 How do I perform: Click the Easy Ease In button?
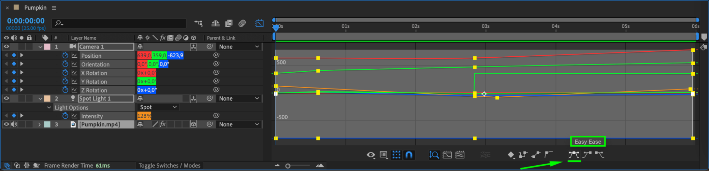tap(587, 155)
